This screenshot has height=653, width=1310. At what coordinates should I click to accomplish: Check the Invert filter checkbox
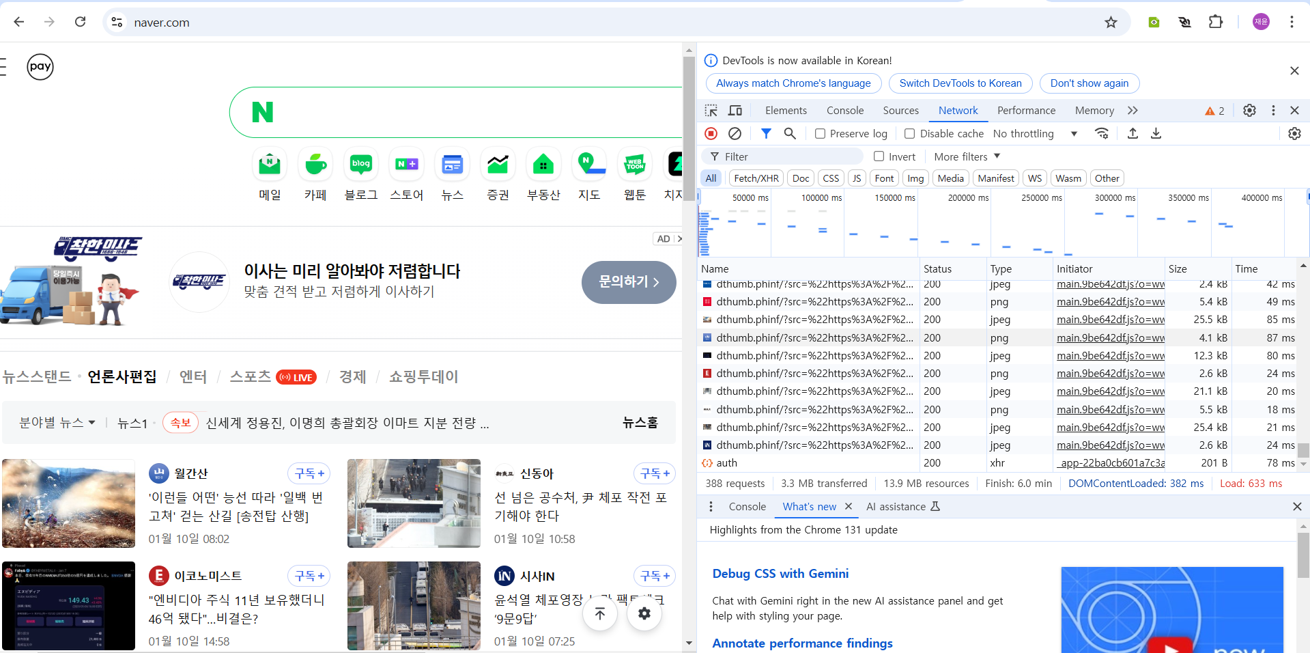879,156
